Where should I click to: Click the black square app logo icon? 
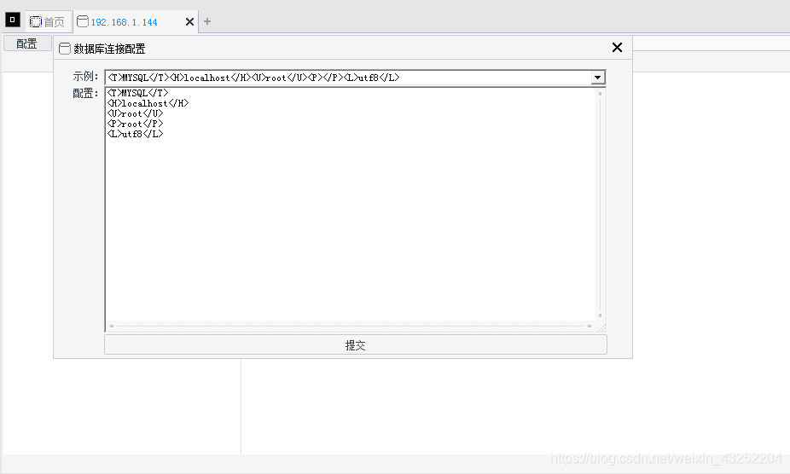(x=13, y=20)
